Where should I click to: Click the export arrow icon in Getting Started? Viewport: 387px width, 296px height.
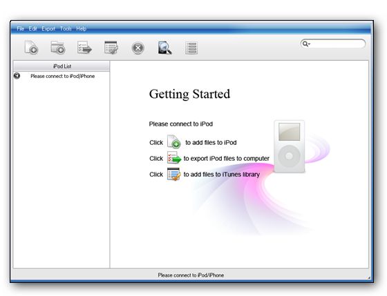[x=174, y=158]
